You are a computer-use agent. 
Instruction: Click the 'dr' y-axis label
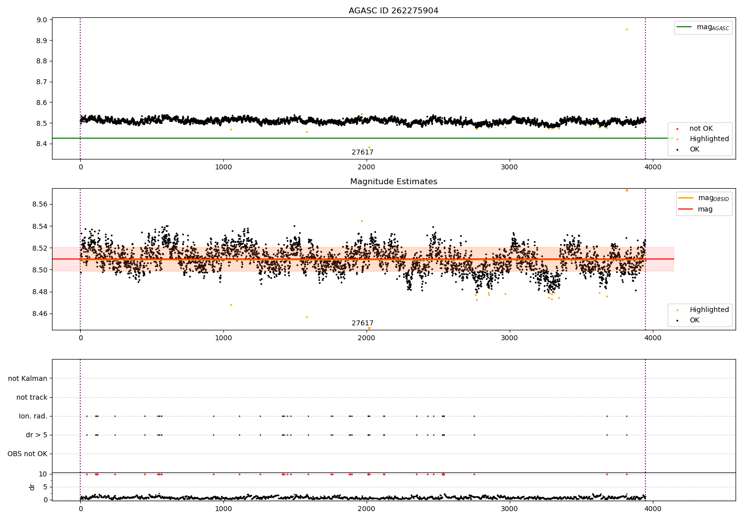point(32,487)
